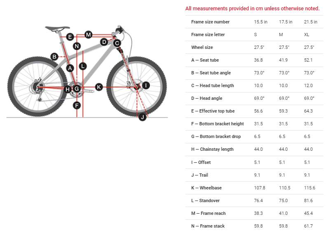Click the C head tube marker
This screenshot has height=235, width=327.
117,43
